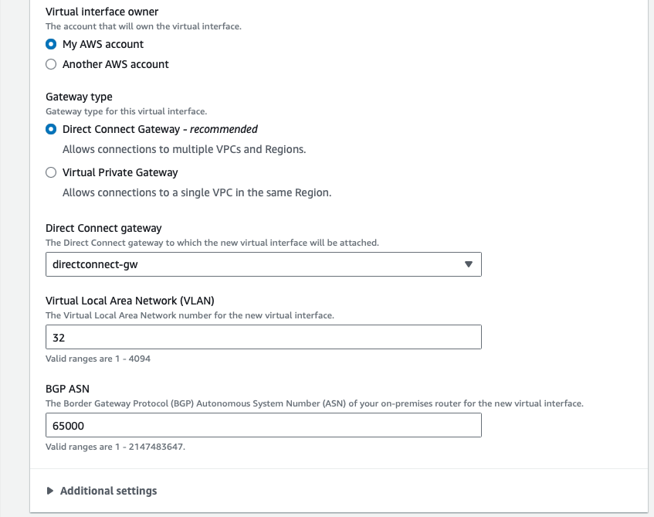Click the italic recommended text
This screenshot has width=654, height=517.
(224, 130)
